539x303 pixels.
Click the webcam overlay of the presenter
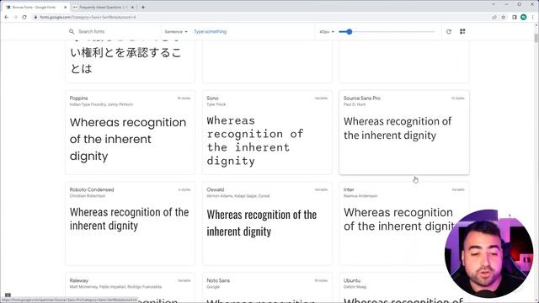488,253
